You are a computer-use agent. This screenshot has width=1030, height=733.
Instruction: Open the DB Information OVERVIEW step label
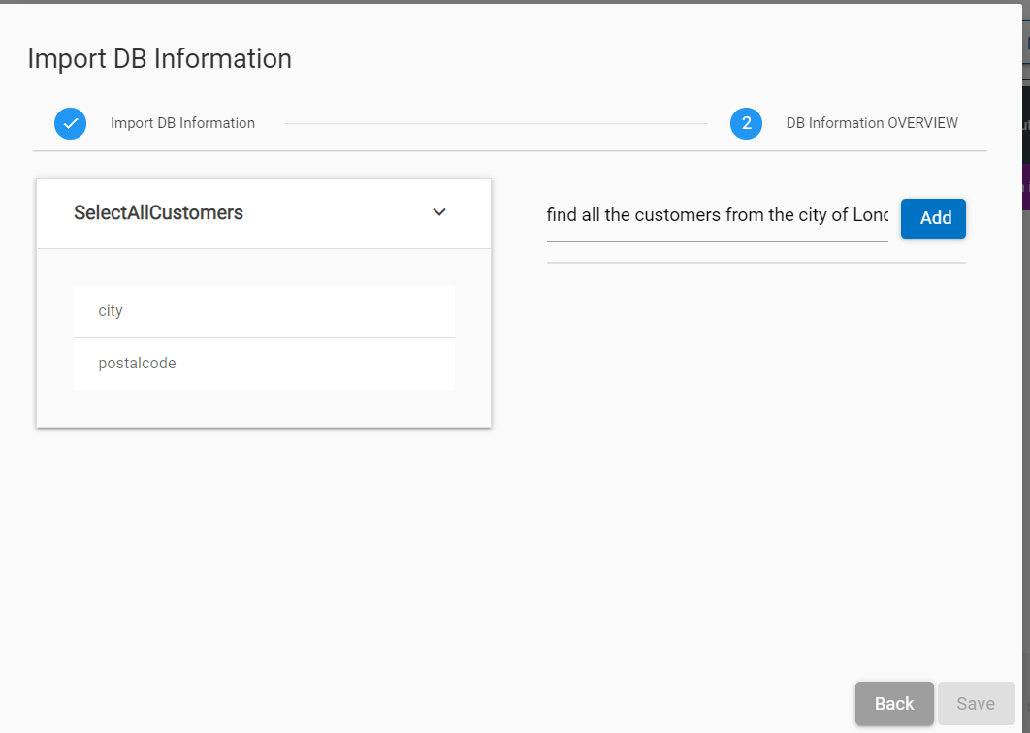(x=872, y=123)
